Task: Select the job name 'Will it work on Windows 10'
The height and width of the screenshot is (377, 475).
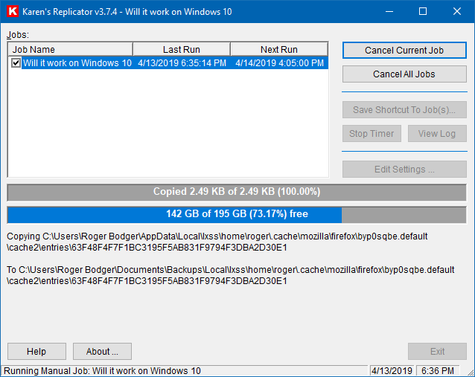Action: tap(77, 63)
